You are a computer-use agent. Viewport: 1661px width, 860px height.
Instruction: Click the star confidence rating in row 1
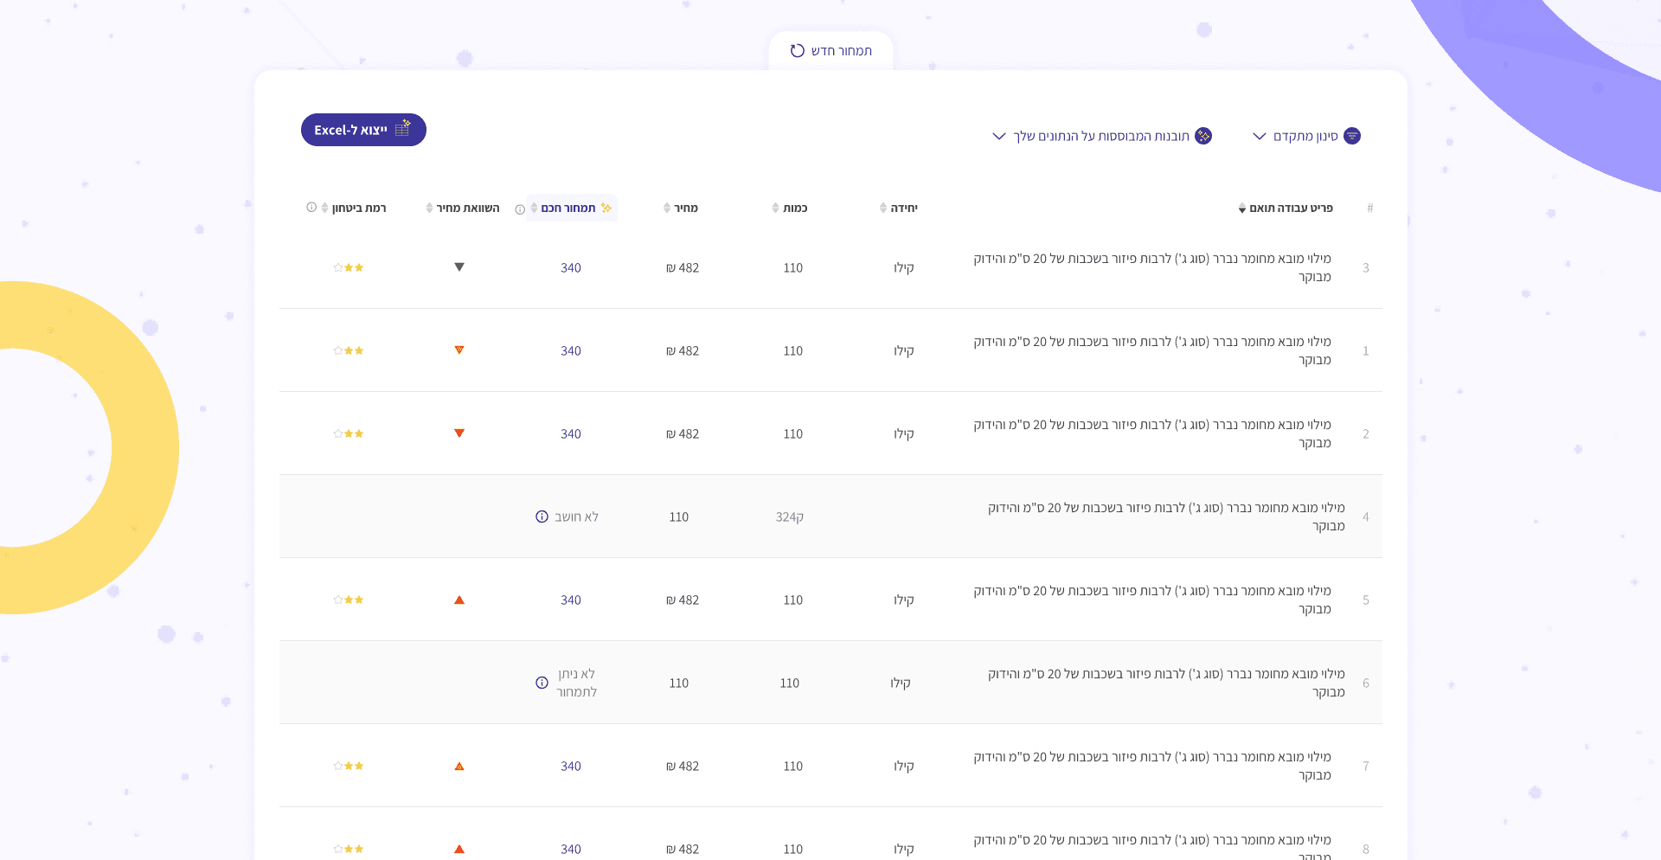point(349,350)
